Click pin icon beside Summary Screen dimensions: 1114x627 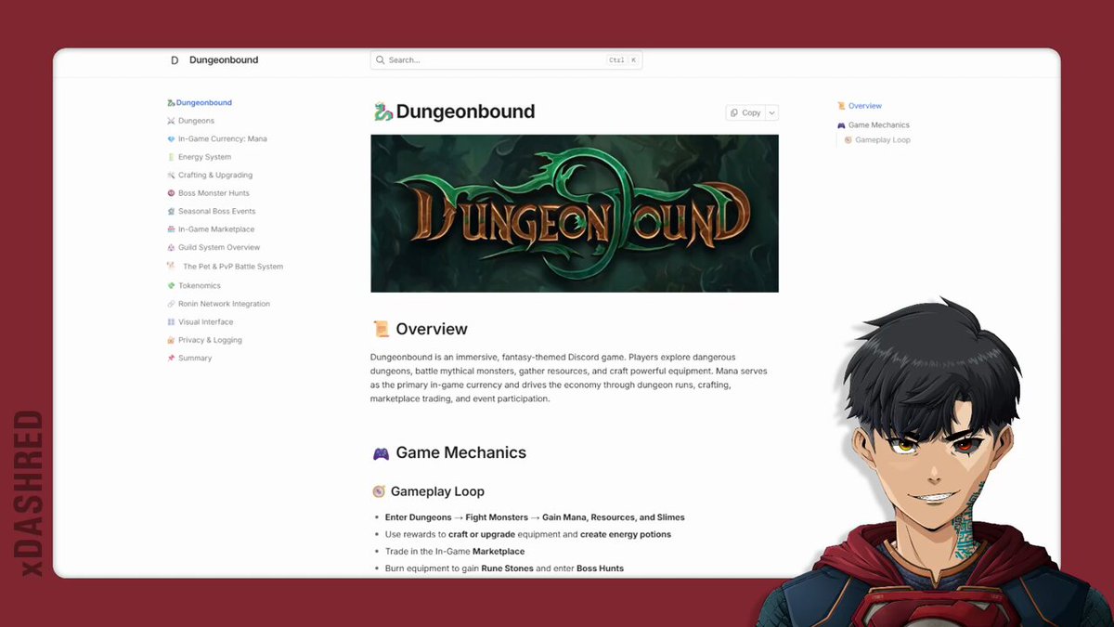[171, 359]
